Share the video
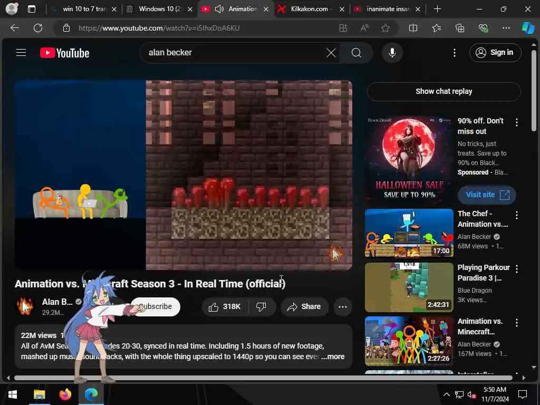The image size is (540, 405). 304,306
